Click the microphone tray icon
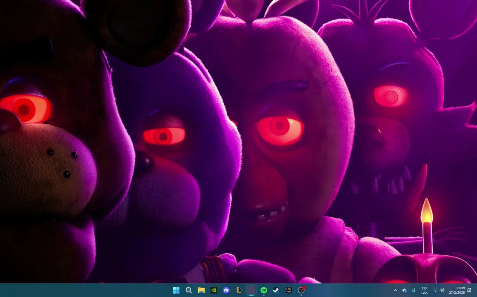477x297 pixels. (413, 290)
